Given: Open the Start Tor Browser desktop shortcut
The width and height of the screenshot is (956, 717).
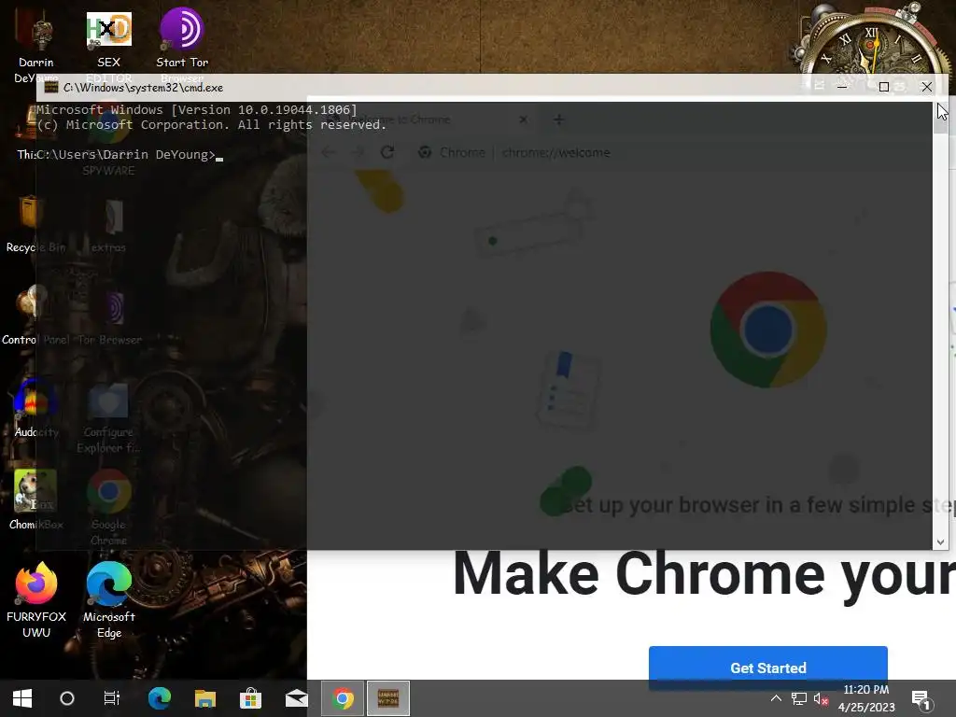Looking at the screenshot, I should tap(182, 36).
